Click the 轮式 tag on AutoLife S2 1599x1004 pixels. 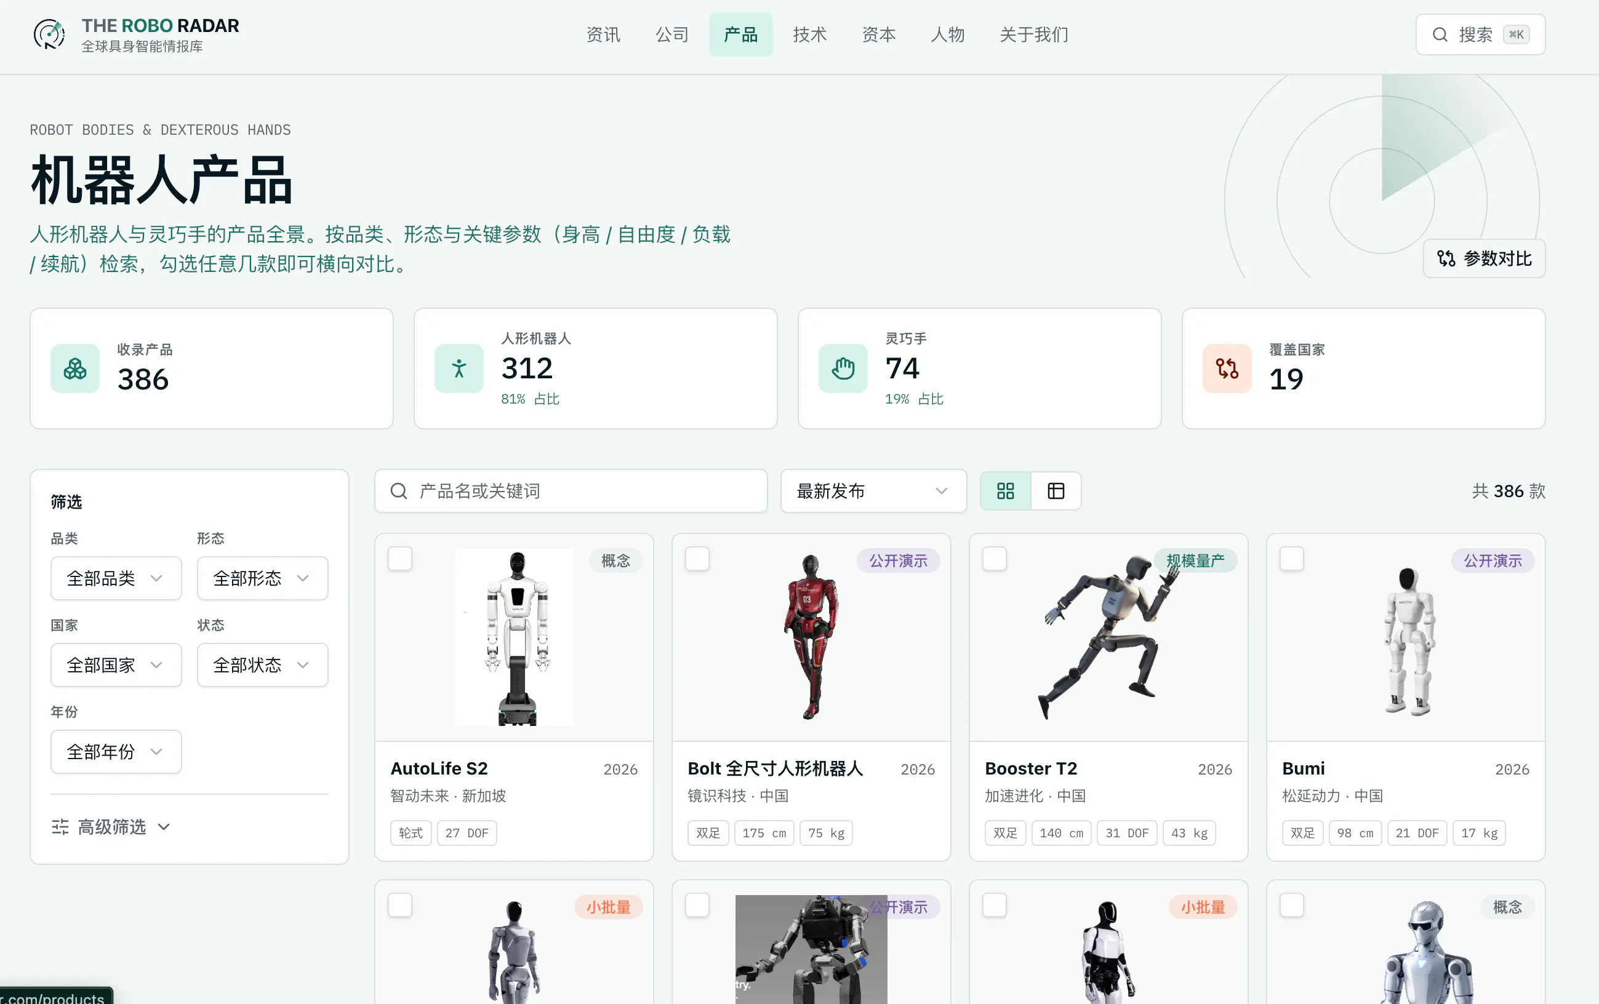411,833
